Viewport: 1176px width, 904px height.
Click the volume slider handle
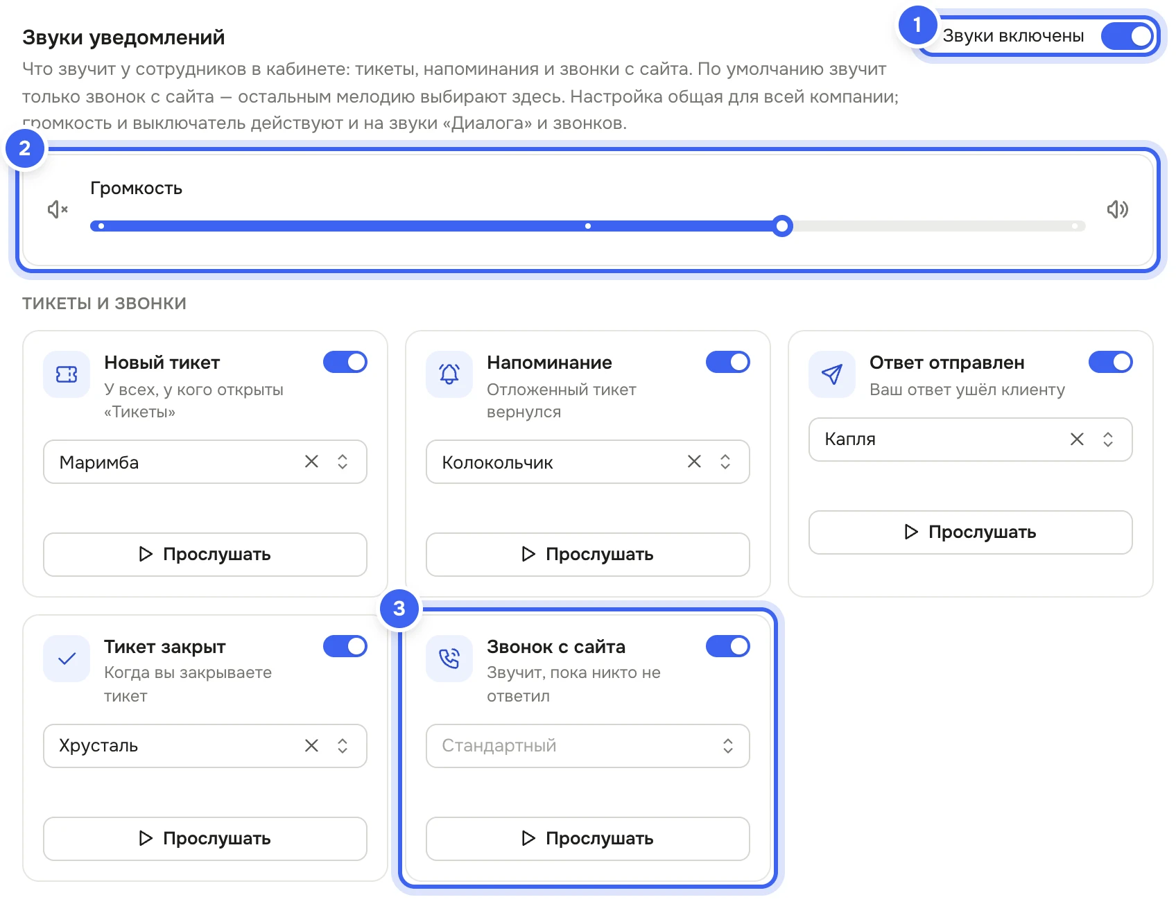[x=782, y=226]
